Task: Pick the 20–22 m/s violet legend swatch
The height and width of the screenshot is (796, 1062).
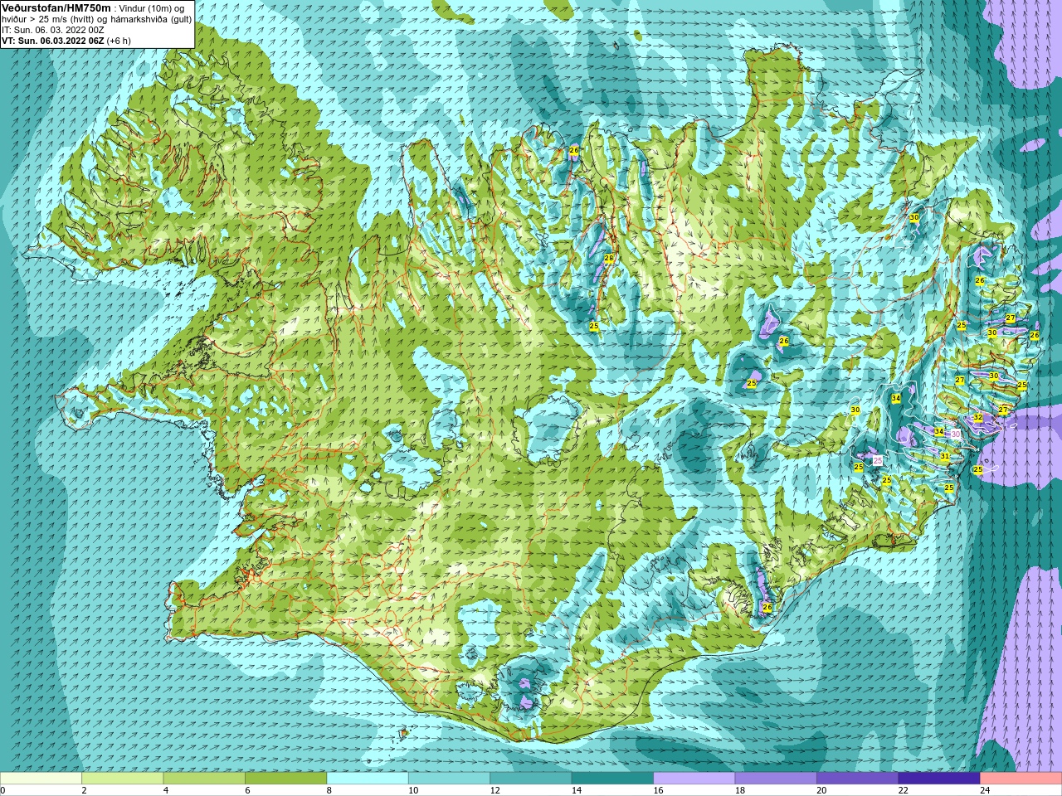Action: (x=858, y=779)
